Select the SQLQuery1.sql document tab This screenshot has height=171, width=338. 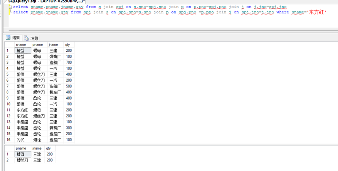[x=46, y=1]
